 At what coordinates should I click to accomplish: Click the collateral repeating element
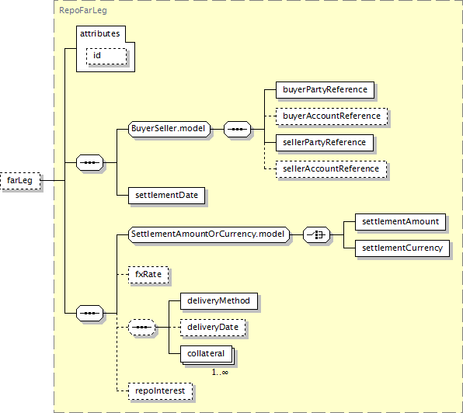(207, 354)
